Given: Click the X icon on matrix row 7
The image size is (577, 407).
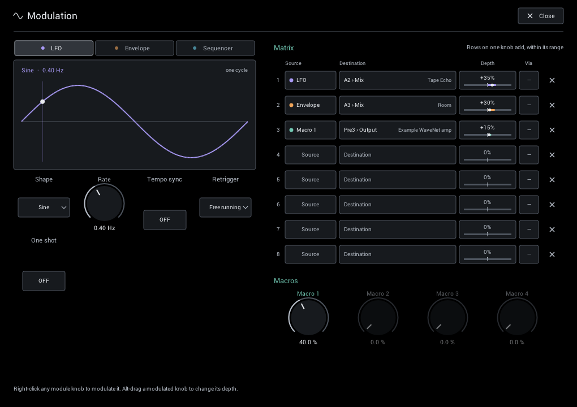Looking at the screenshot, I should (552, 230).
